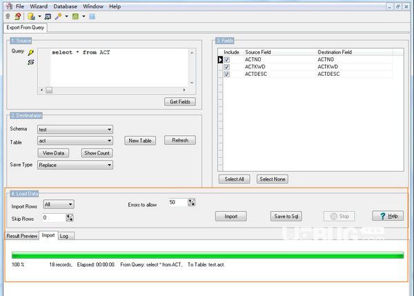414x296 pixels.
Task: Click the Select All fields button
Action: click(x=234, y=179)
